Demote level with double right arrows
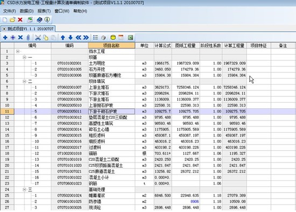 (86, 38)
